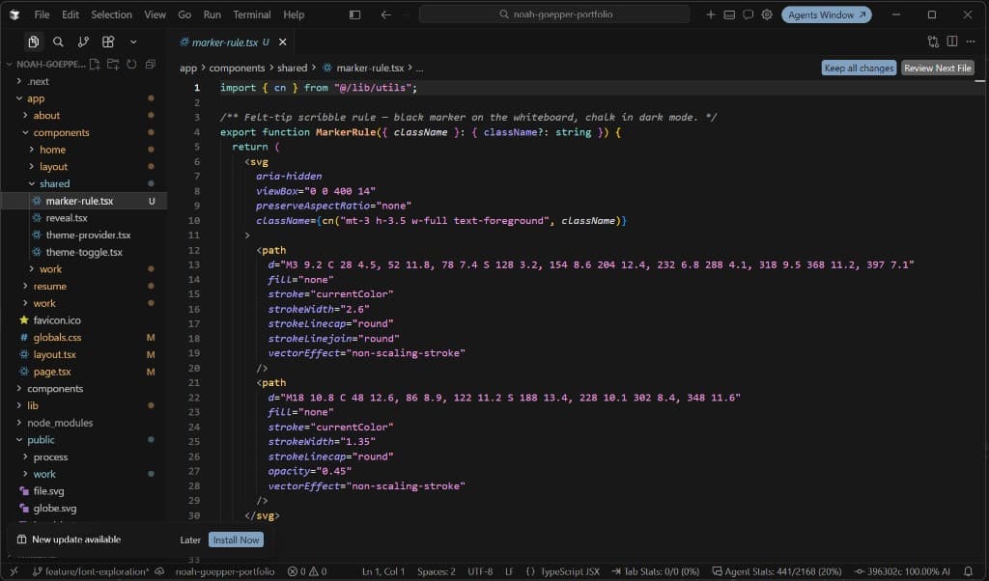Screen dimensions: 989x581
Task: Click Ln 1, Col 1 status entry
Action: pos(382,571)
